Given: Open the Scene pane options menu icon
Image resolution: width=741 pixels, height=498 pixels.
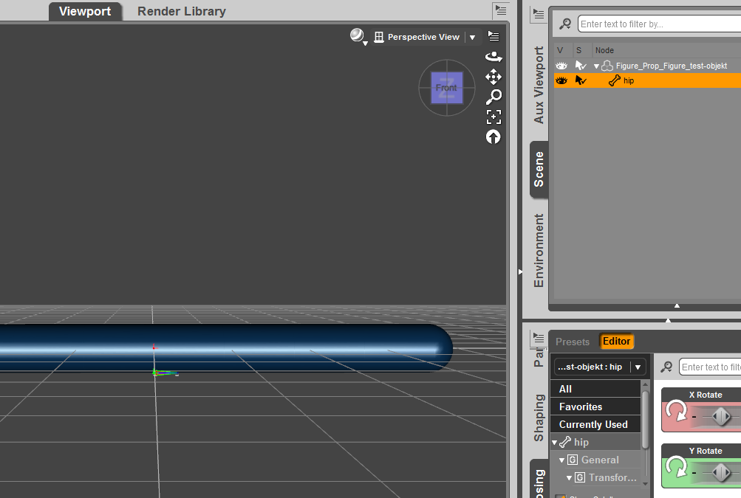Looking at the screenshot, I should (x=539, y=15).
